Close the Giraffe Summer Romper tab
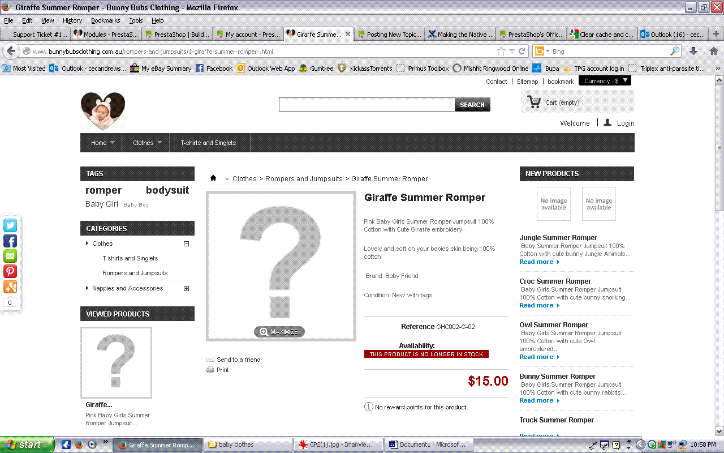The width and height of the screenshot is (724, 453). (x=348, y=34)
